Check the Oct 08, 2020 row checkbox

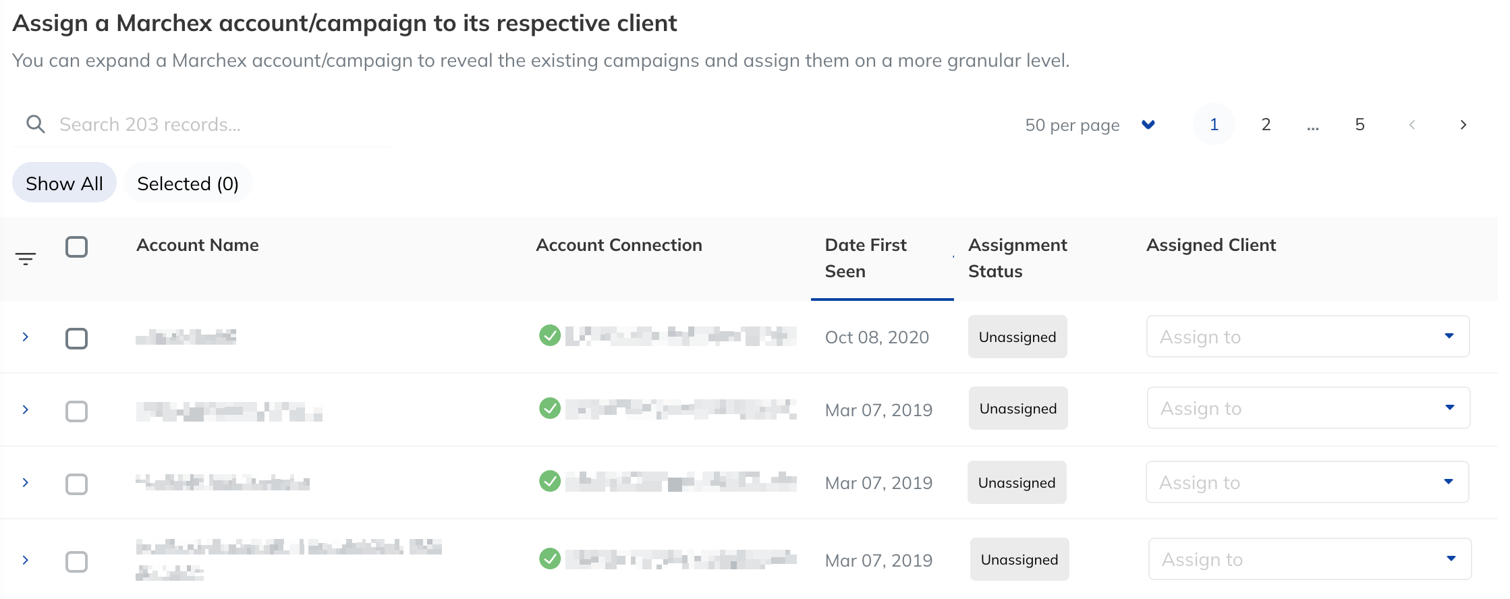click(77, 338)
